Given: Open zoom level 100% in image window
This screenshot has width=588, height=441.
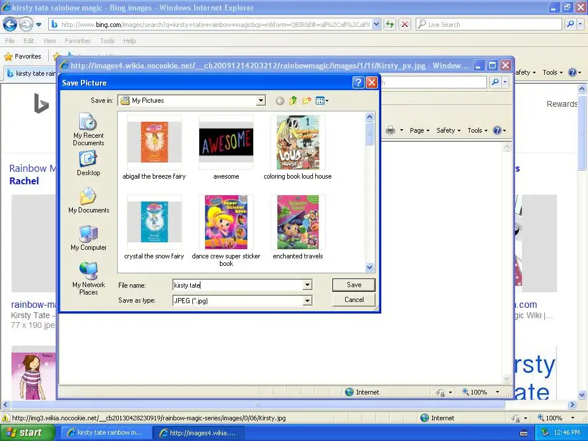Looking at the screenshot, I should pos(481,392).
